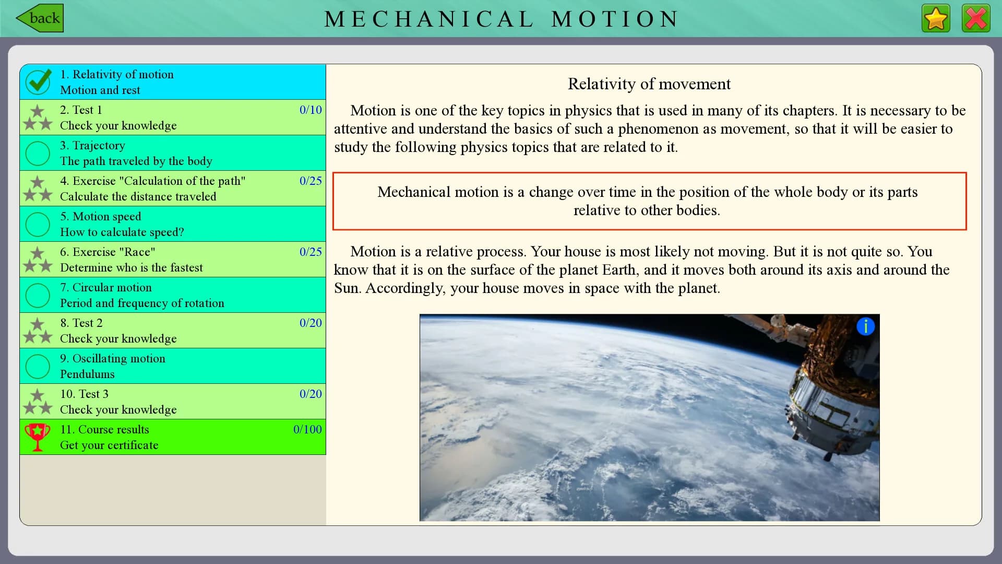Open 8. Test 2
The image size is (1002, 564).
[173, 331]
